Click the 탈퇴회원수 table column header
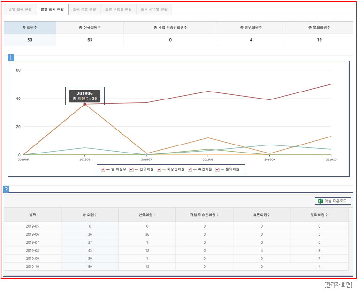358x290 pixels. click(319, 214)
